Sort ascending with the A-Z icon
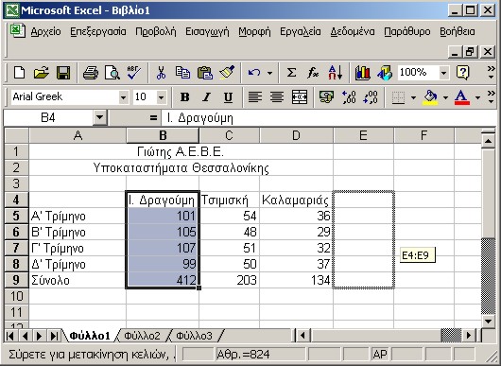The height and width of the screenshot is (366, 501). pos(336,73)
